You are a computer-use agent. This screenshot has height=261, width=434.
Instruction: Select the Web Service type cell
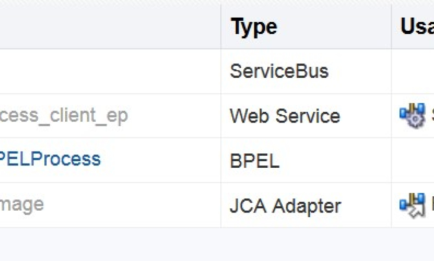[x=285, y=116]
